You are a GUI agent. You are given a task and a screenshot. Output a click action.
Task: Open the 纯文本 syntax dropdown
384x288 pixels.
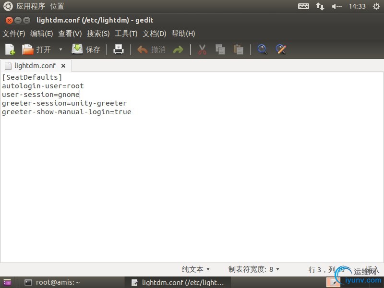(x=195, y=269)
